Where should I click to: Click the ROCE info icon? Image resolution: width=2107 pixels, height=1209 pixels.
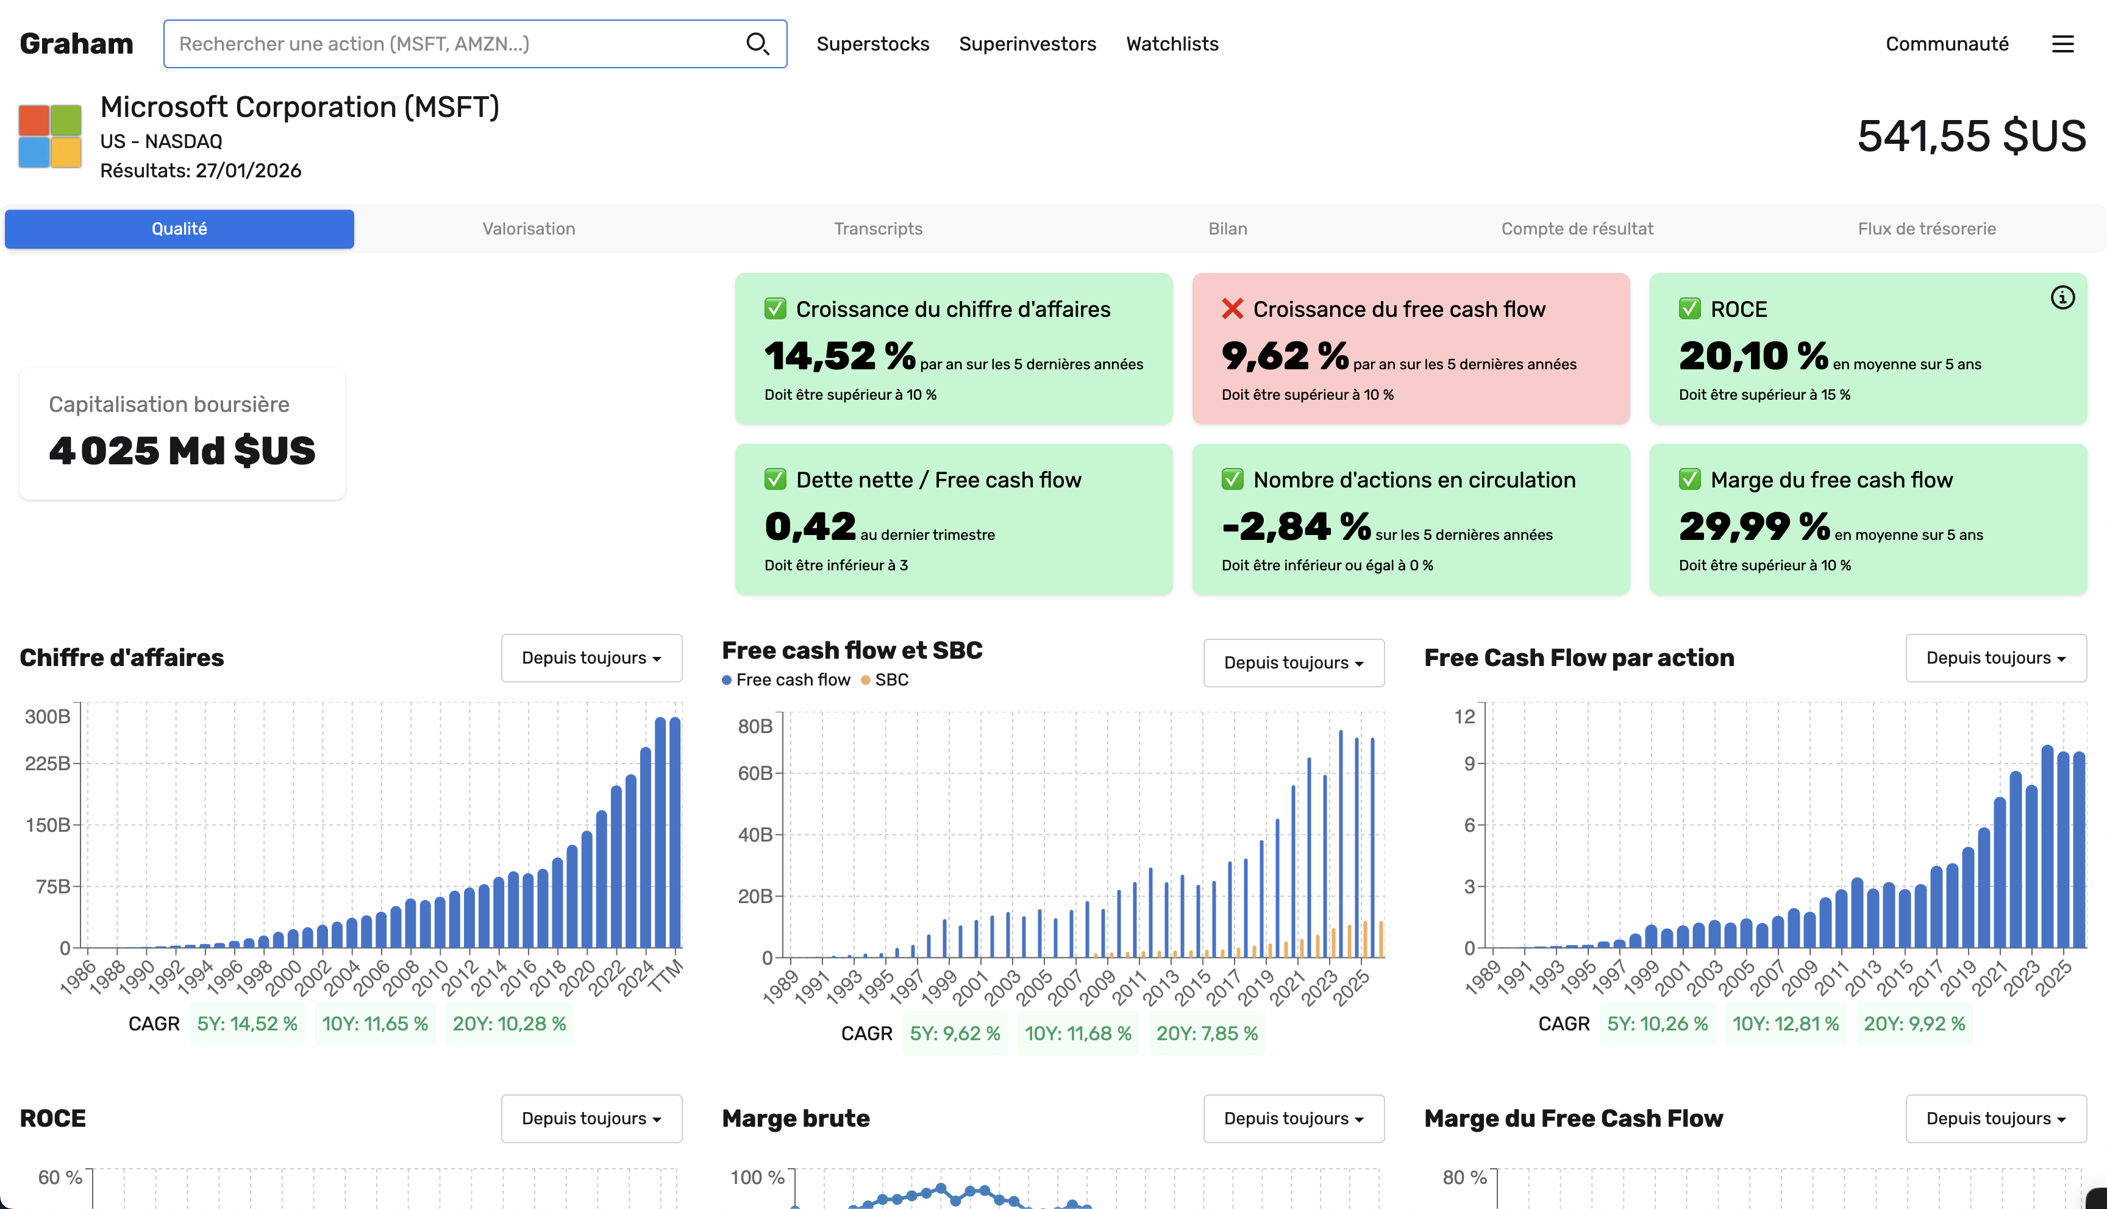coord(2062,297)
